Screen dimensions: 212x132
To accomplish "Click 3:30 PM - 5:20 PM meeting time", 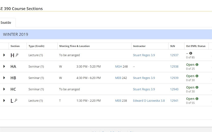I will [x=88, y=66].
